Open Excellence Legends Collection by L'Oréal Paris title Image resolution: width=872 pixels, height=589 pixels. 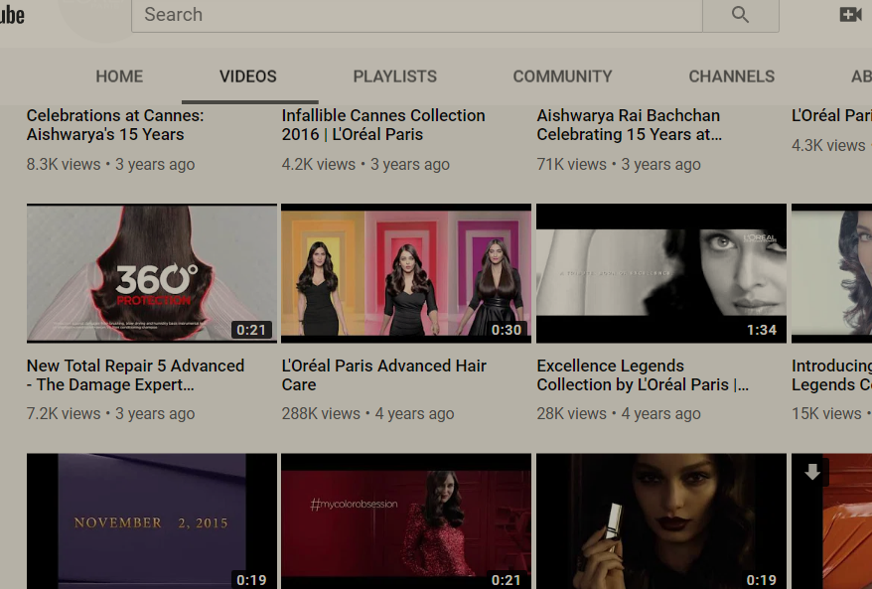pos(643,375)
